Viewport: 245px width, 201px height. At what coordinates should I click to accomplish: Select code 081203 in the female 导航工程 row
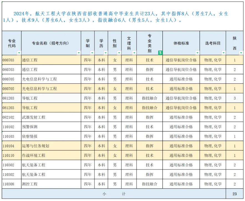click(12, 108)
